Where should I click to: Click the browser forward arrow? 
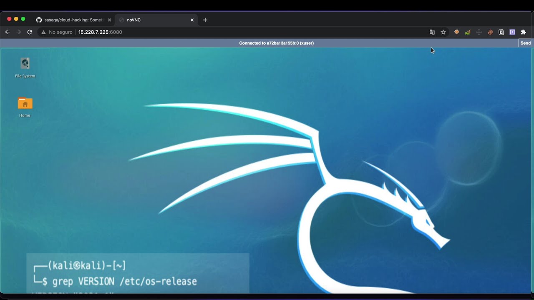click(x=18, y=32)
